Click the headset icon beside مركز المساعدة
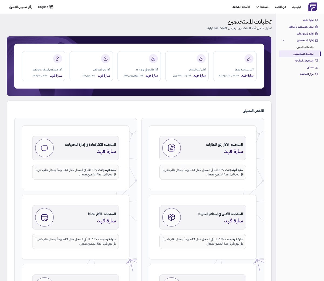The width and height of the screenshot is (324, 281). pyautogui.click(x=316, y=74)
